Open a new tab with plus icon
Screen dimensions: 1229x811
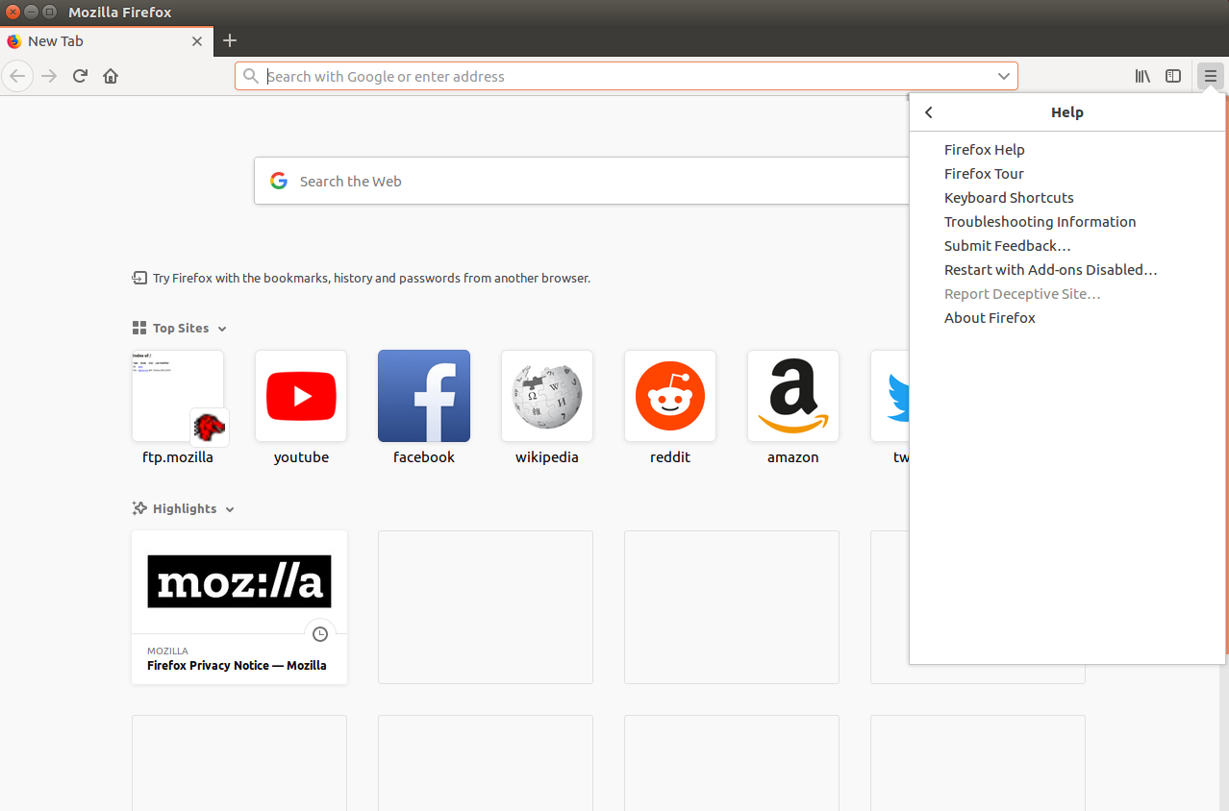(x=229, y=40)
